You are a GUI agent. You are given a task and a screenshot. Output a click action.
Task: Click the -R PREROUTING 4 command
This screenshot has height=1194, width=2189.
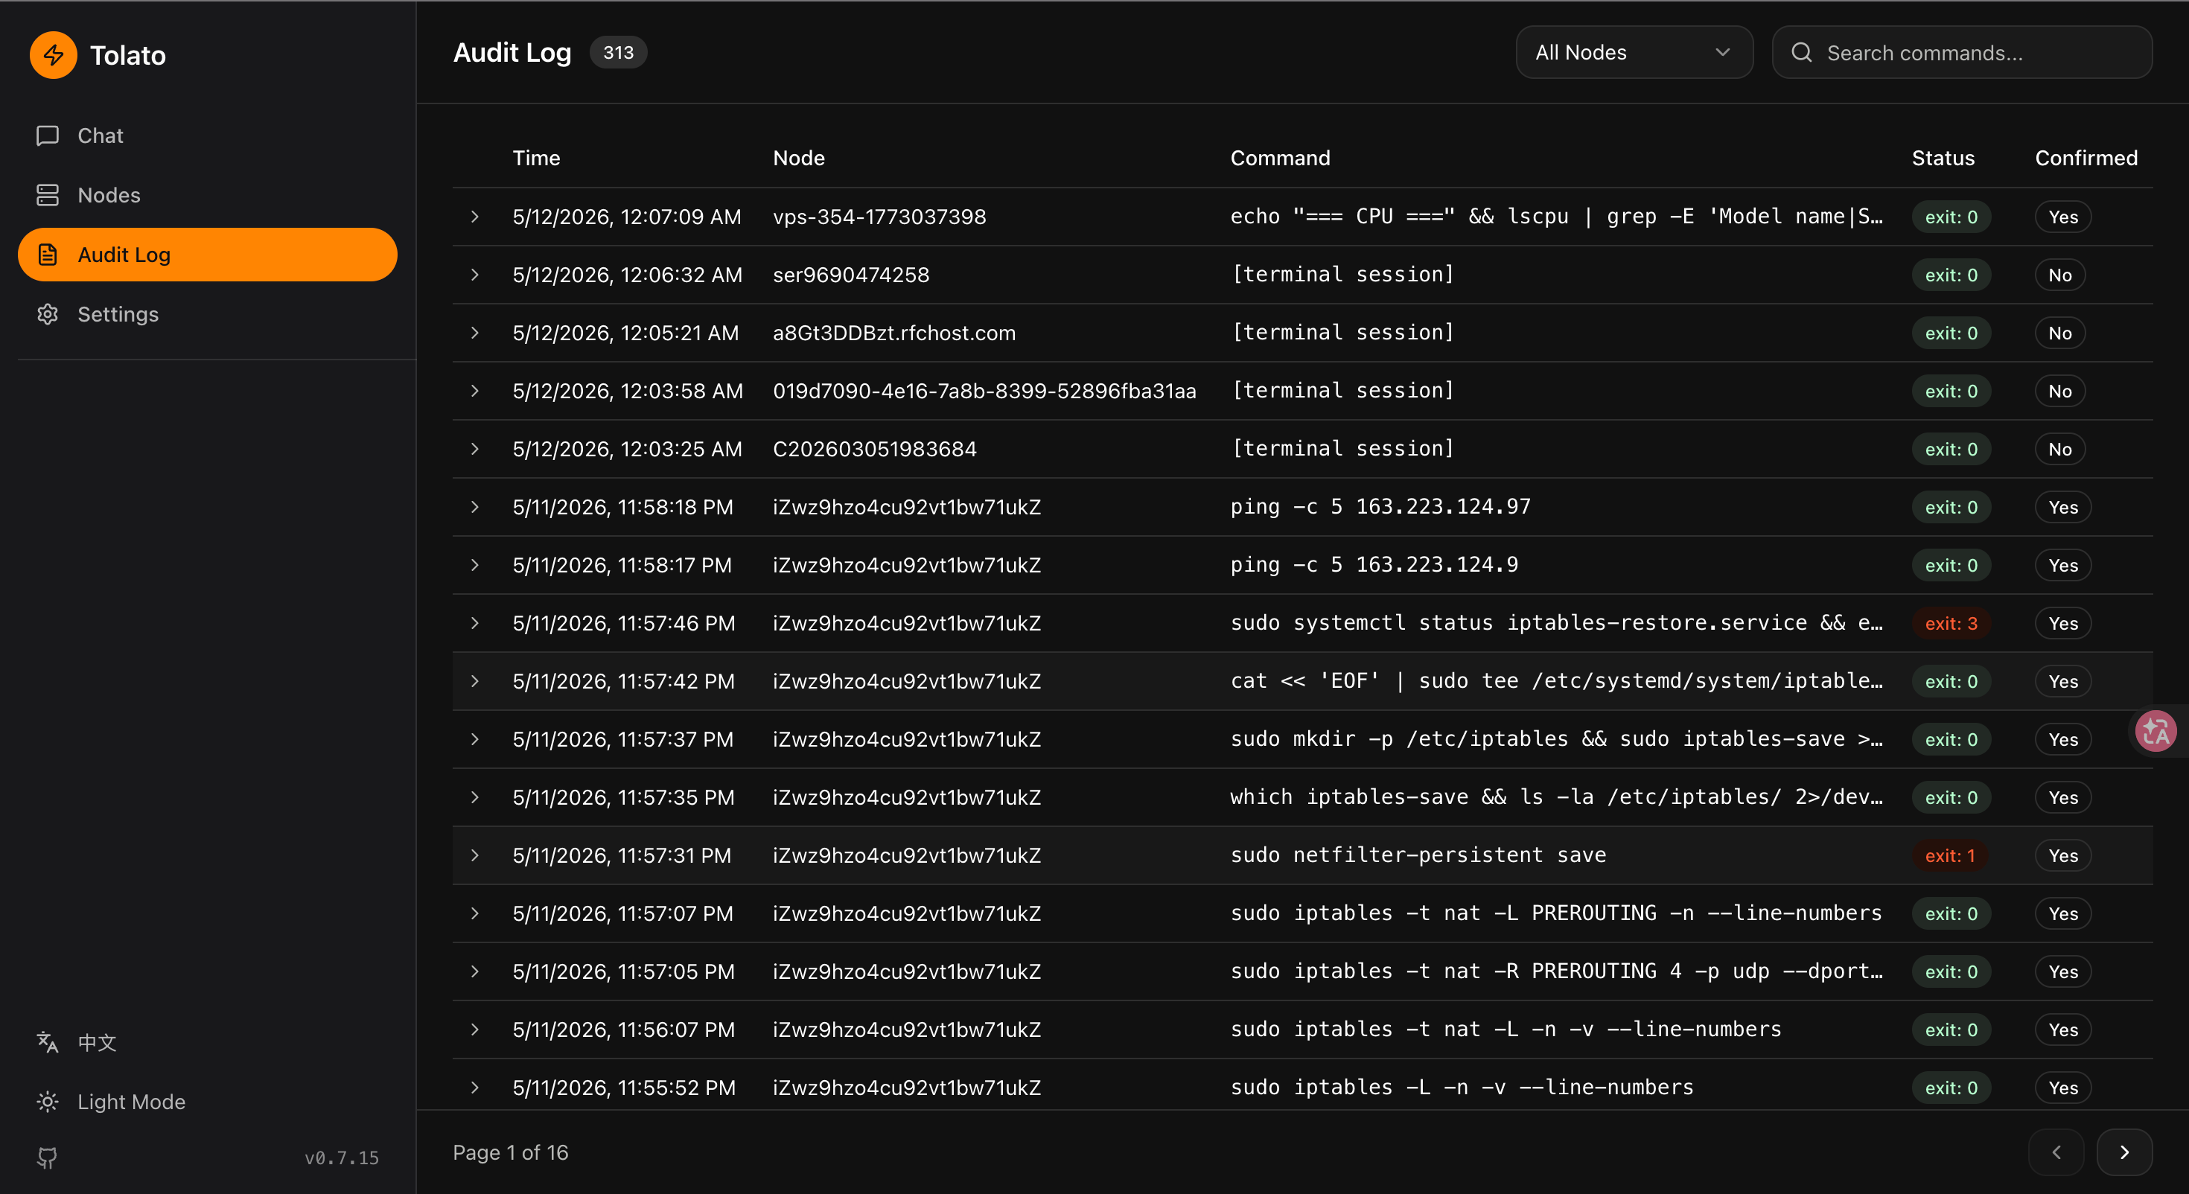coord(1557,972)
